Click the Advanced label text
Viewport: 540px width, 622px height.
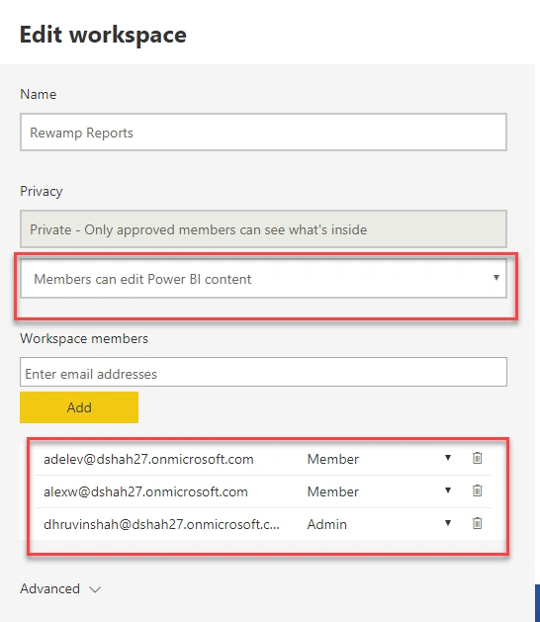(x=50, y=588)
